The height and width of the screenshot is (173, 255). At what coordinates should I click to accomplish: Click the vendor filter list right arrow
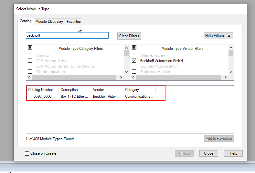pyautogui.click(x=225, y=77)
